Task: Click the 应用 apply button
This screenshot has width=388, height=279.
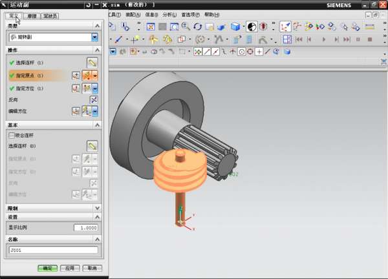Action: coord(70,268)
